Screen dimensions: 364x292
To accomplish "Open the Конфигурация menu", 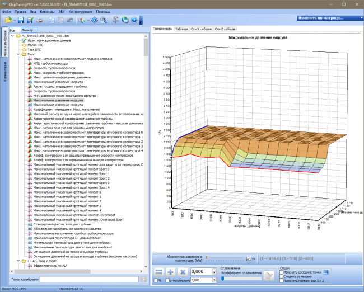I will coord(80,12).
